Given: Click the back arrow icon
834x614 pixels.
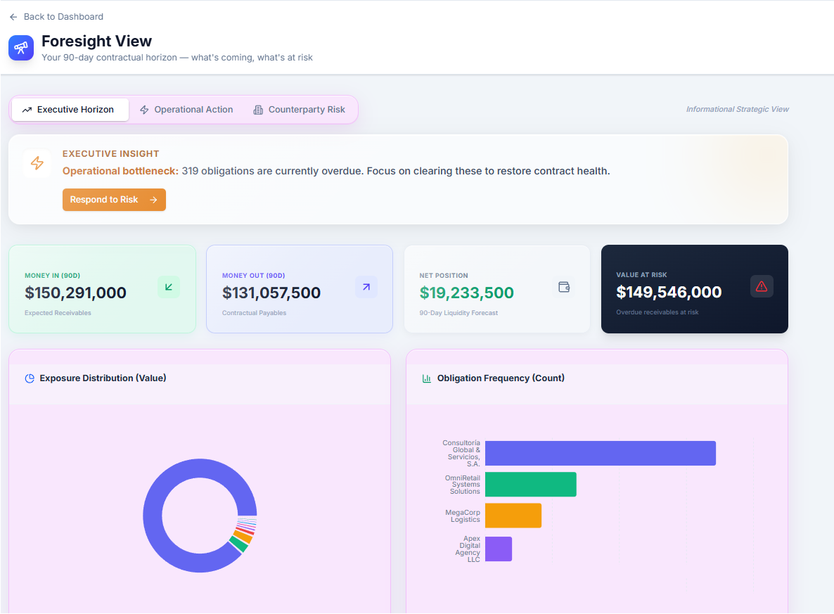Looking at the screenshot, I should [x=13, y=17].
